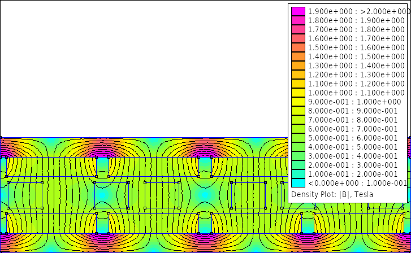
Task: Click the '8.000e-001 : 9.000e-001' legend text
Action: tap(353, 111)
